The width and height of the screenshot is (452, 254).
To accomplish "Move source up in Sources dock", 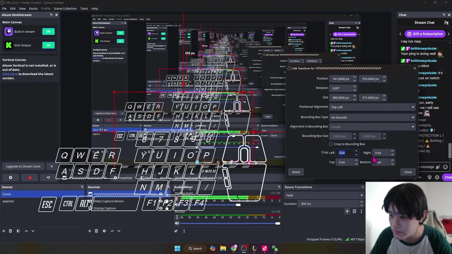I will tap(112, 231).
